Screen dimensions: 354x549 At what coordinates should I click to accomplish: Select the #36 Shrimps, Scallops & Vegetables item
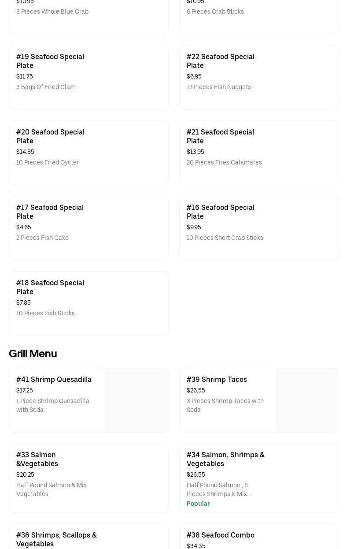[56, 539]
